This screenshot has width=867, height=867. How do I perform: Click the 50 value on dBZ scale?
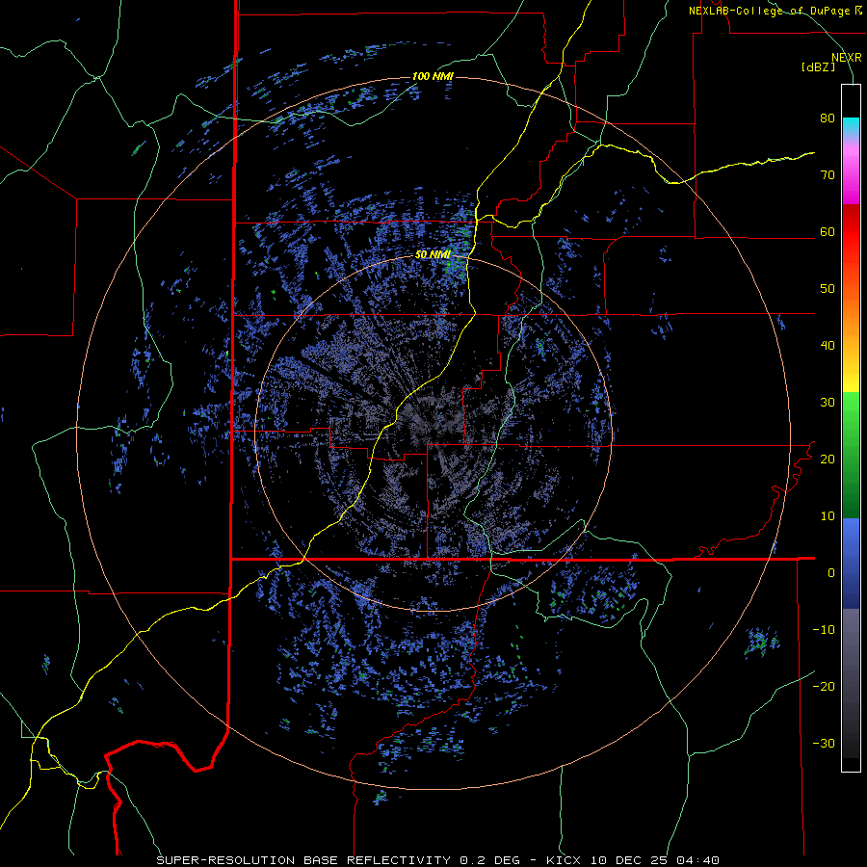[x=828, y=289]
